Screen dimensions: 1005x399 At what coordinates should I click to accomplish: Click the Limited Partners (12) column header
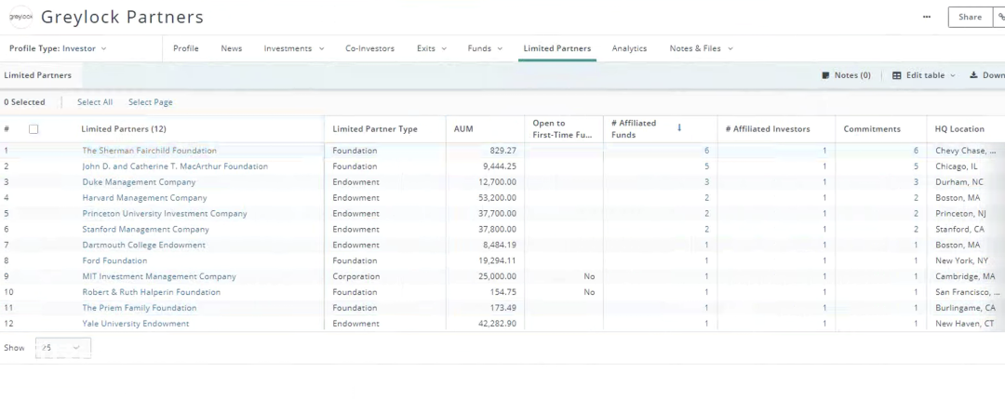click(x=124, y=129)
